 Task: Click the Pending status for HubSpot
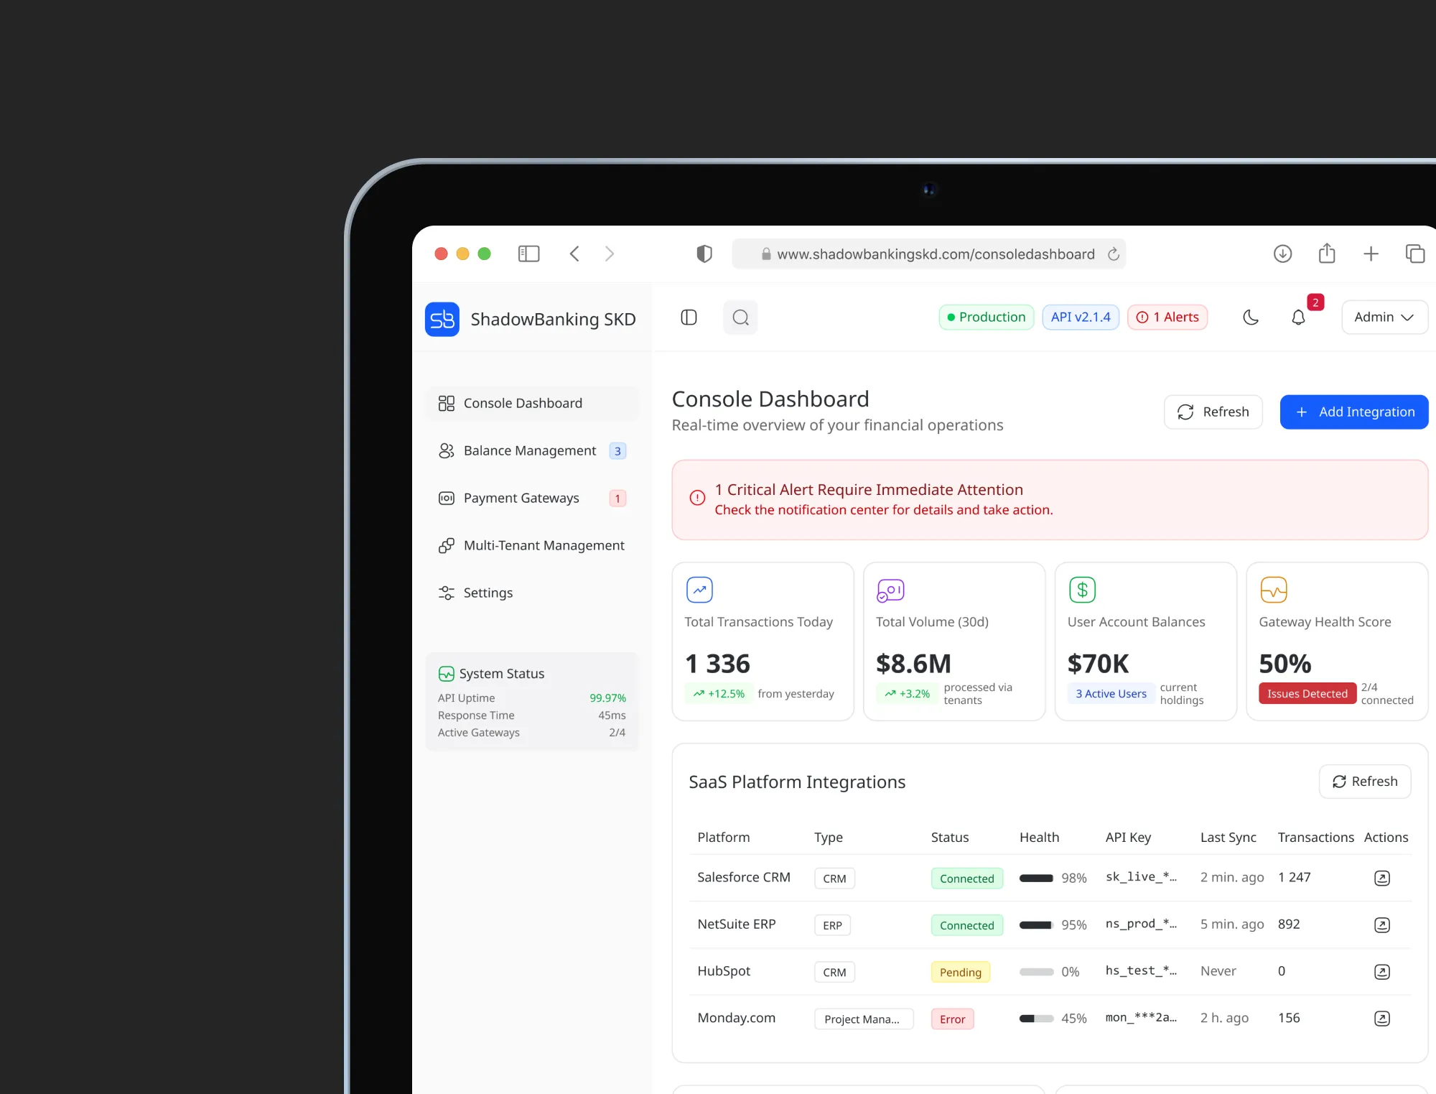pos(960,972)
